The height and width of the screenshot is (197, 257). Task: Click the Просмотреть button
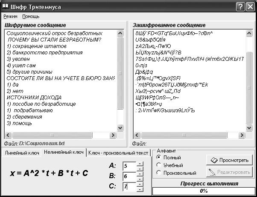[229, 160]
